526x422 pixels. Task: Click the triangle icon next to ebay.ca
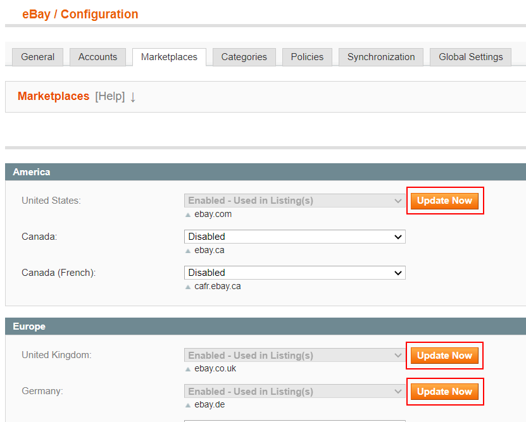coord(188,251)
